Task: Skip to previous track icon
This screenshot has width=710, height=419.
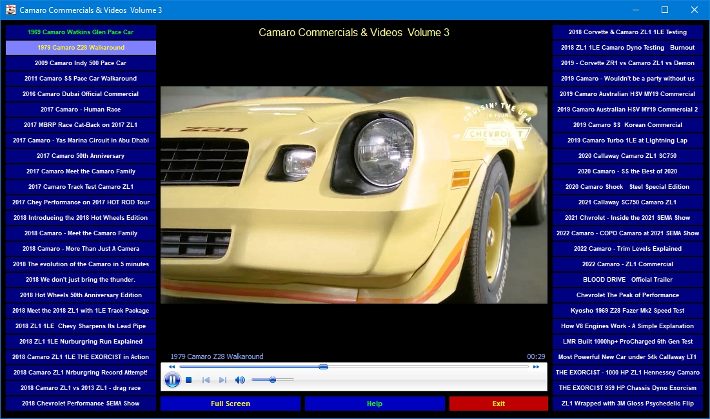Action: click(206, 380)
